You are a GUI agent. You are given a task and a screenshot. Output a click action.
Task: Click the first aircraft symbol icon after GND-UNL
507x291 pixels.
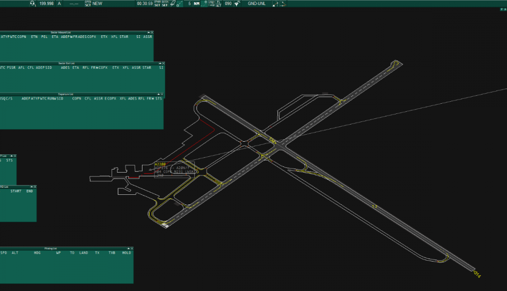(x=275, y=4)
